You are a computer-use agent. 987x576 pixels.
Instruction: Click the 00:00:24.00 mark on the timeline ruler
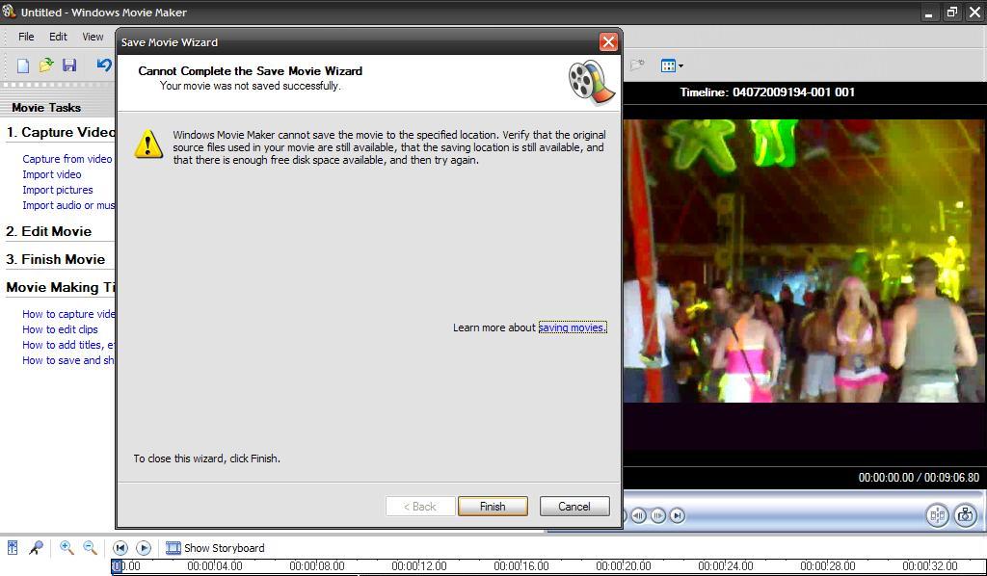click(x=725, y=566)
